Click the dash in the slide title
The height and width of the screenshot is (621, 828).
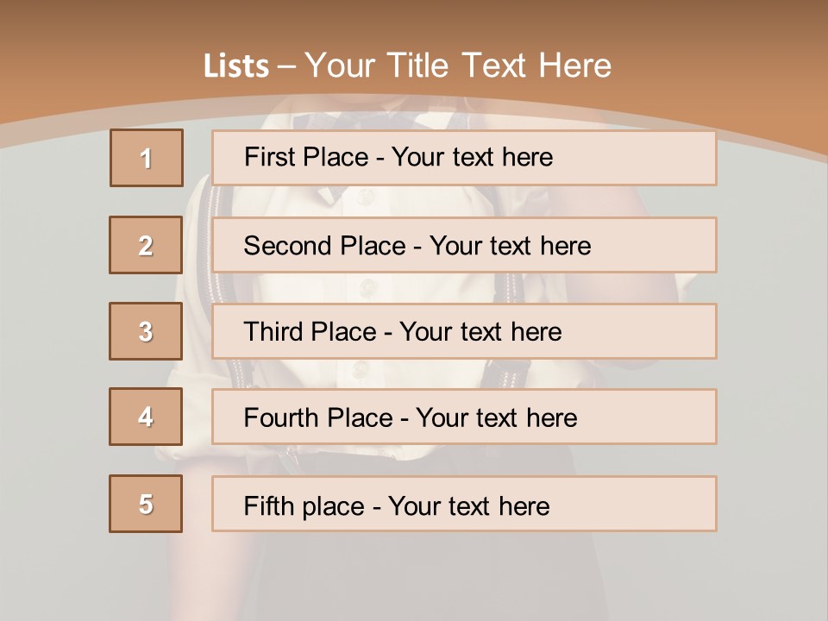pyautogui.click(x=287, y=66)
